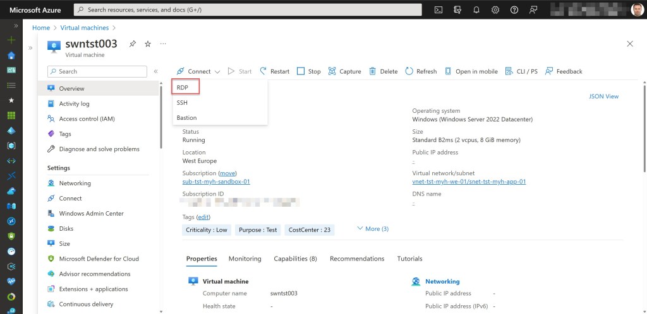Click the help question mark icon
The height and width of the screenshot is (314, 647).
pos(514,9)
